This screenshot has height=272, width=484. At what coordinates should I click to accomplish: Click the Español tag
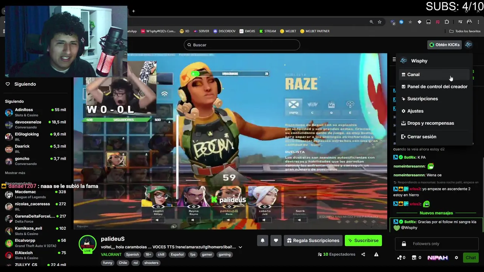coord(177,255)
